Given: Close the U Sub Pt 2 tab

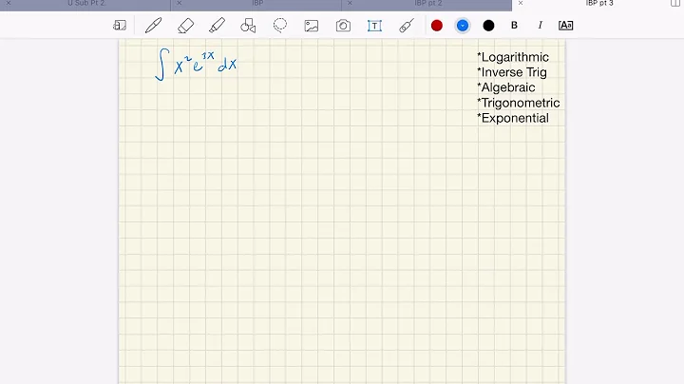Looking at the screenshot, I should click(x=9, y=3).
